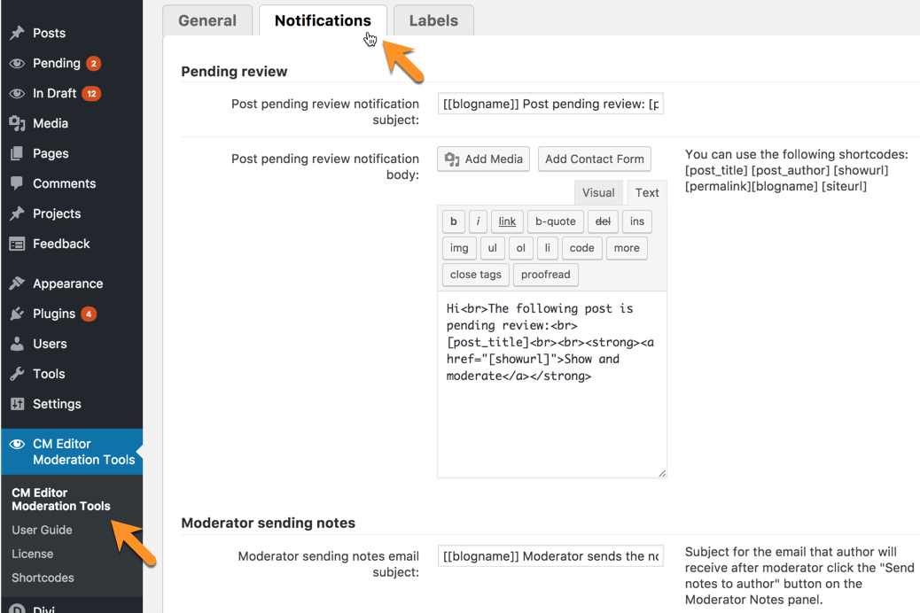This screenshot has width=920, height=613.
Task: Open the Labels tab
Action: tap(433, 20)
